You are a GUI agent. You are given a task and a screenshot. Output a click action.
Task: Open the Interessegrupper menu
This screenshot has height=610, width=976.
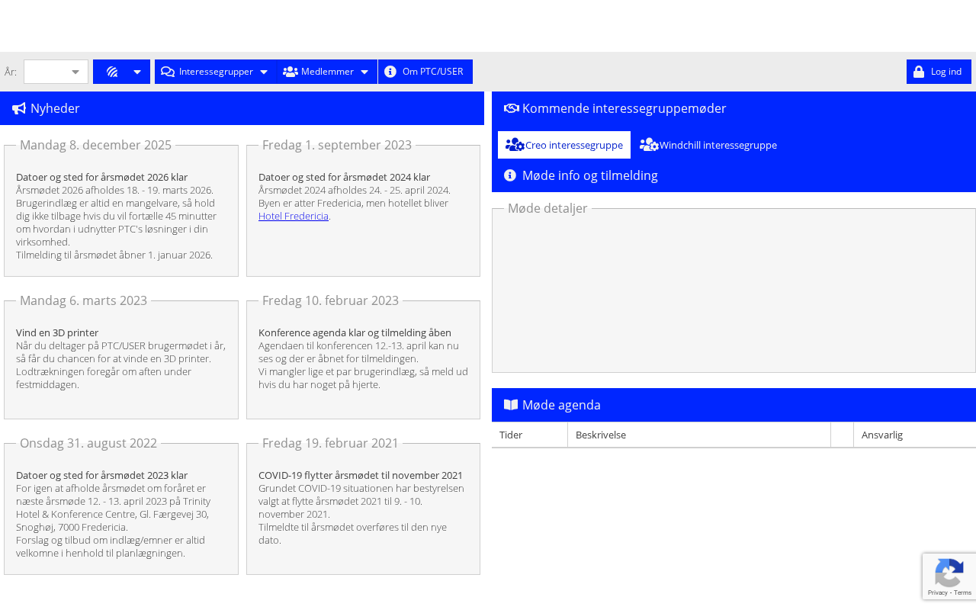214,72
